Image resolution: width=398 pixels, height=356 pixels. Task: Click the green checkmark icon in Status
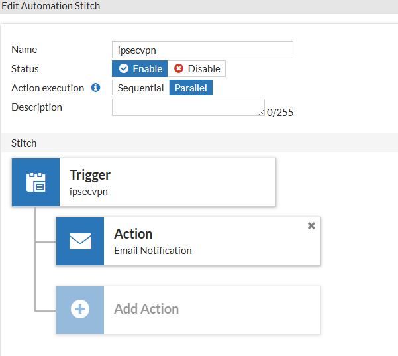tap(124, 69)
